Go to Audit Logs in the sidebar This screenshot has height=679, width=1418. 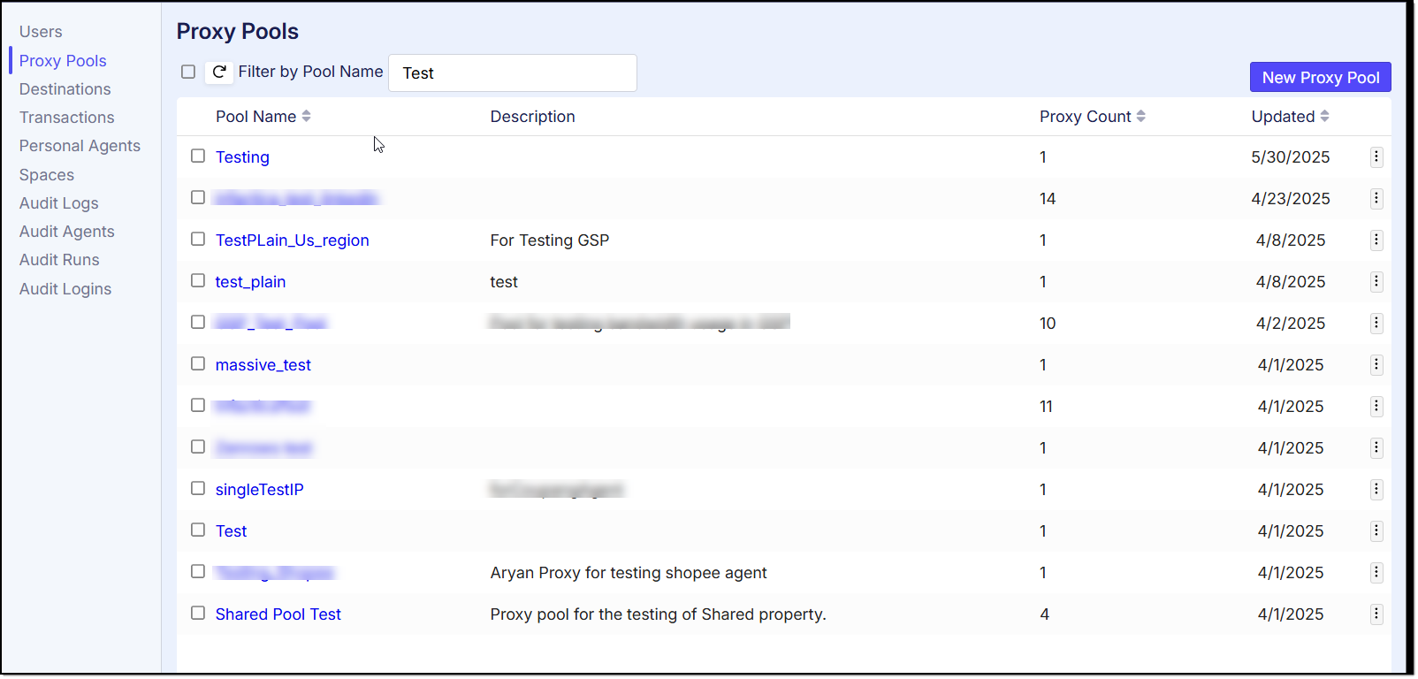59,203
